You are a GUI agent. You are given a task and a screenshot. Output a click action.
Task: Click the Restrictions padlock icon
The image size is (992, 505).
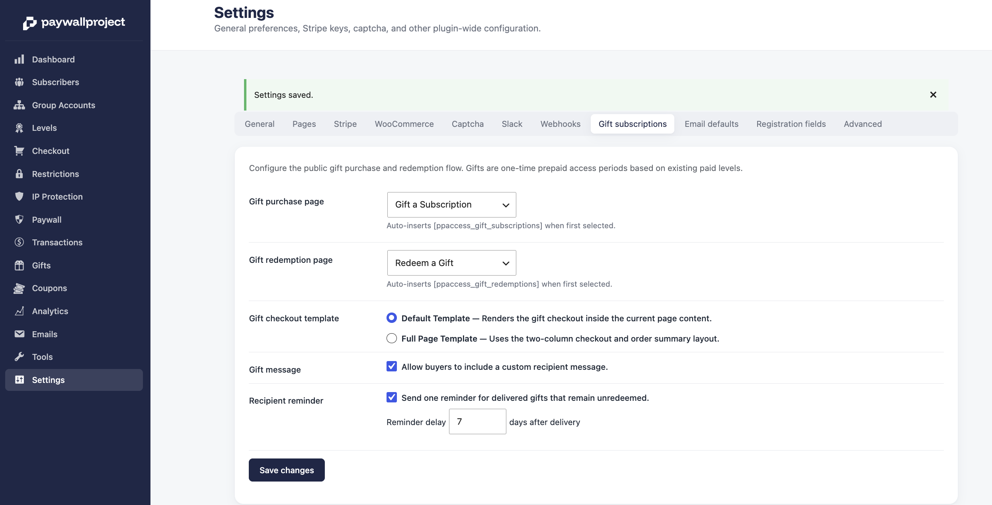19,174
